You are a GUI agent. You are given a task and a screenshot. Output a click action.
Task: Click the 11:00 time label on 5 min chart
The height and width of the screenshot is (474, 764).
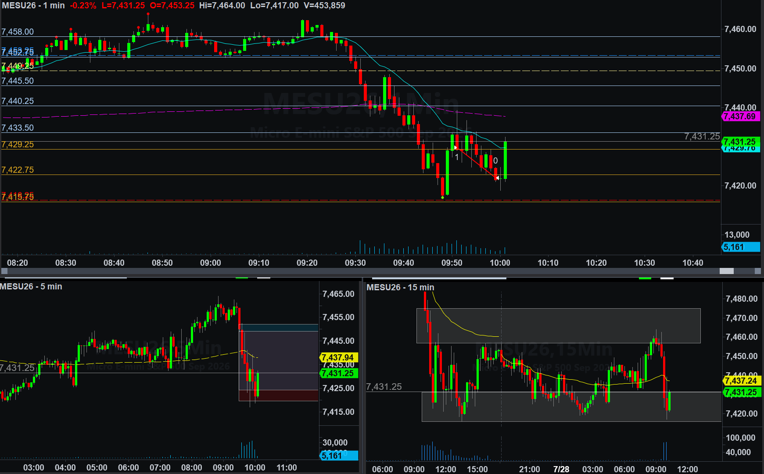click(x=287, y=467)
